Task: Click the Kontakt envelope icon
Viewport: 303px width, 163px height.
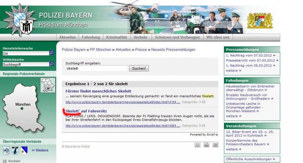Action: [x=4, y=161]
